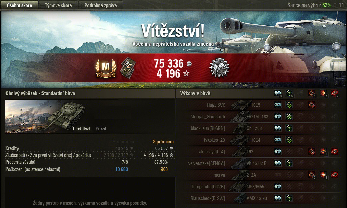Select the merva 212A row
347x208 pixels.
click(259, 175)
